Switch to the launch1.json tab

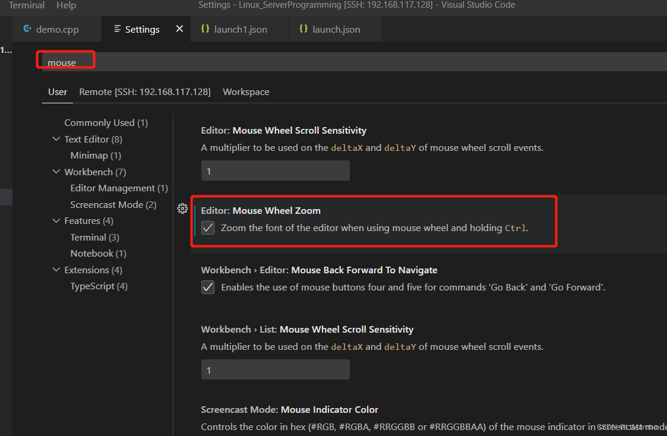[239, 29]
